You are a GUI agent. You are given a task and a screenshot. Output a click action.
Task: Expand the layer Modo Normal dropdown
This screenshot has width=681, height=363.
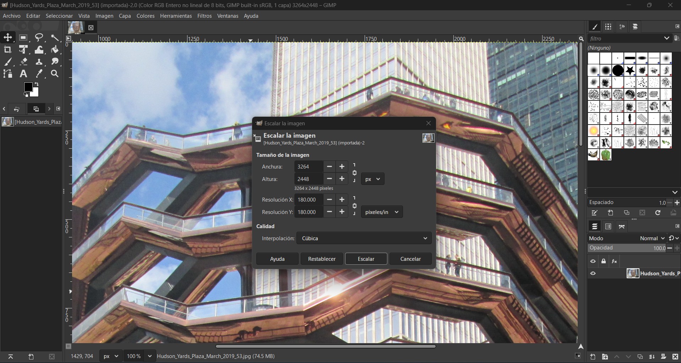point(652,238)
